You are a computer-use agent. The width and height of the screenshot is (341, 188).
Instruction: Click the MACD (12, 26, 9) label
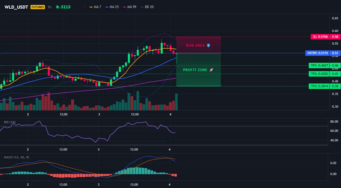(x=16, y=157)
